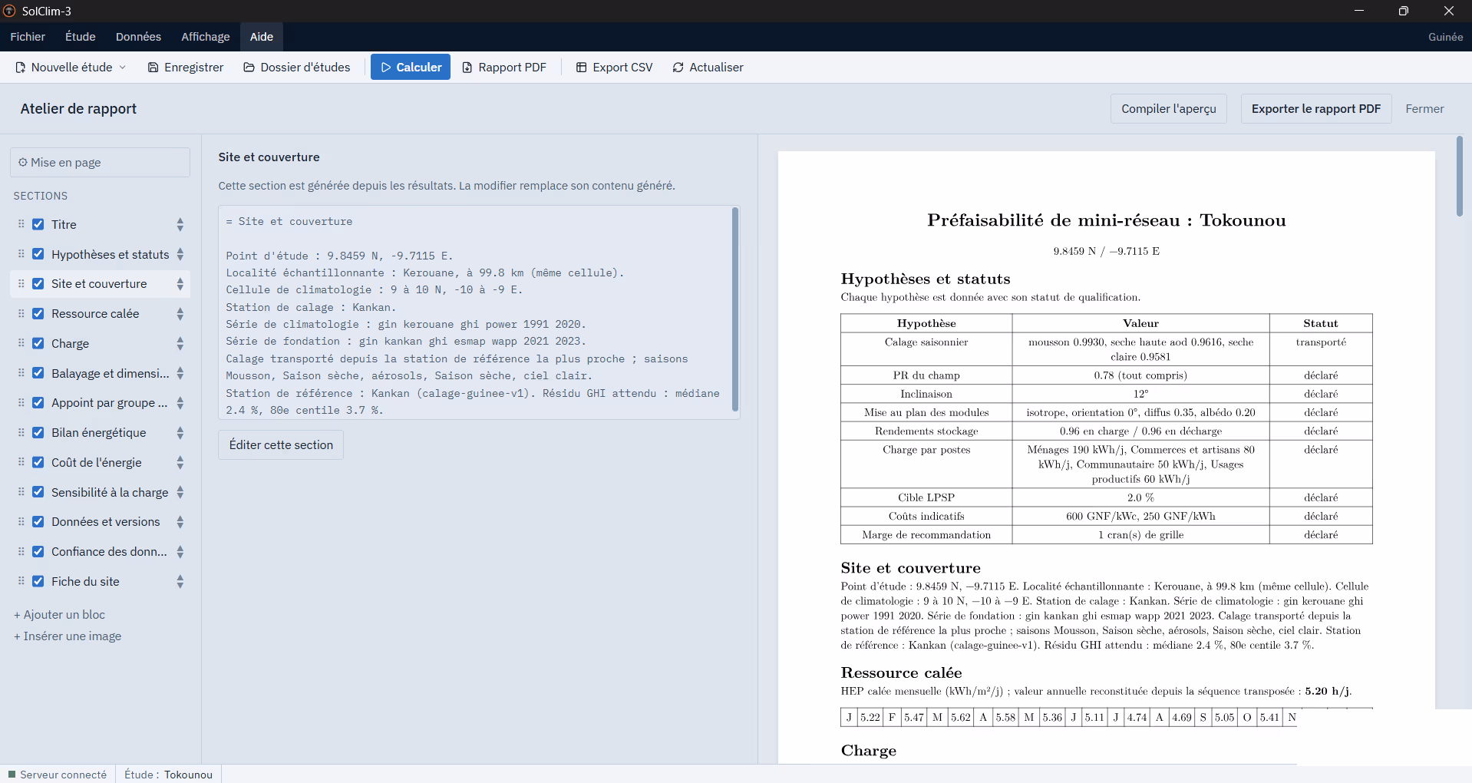
Task: Open the Fichier menu
Action: [x=28, y=37]
